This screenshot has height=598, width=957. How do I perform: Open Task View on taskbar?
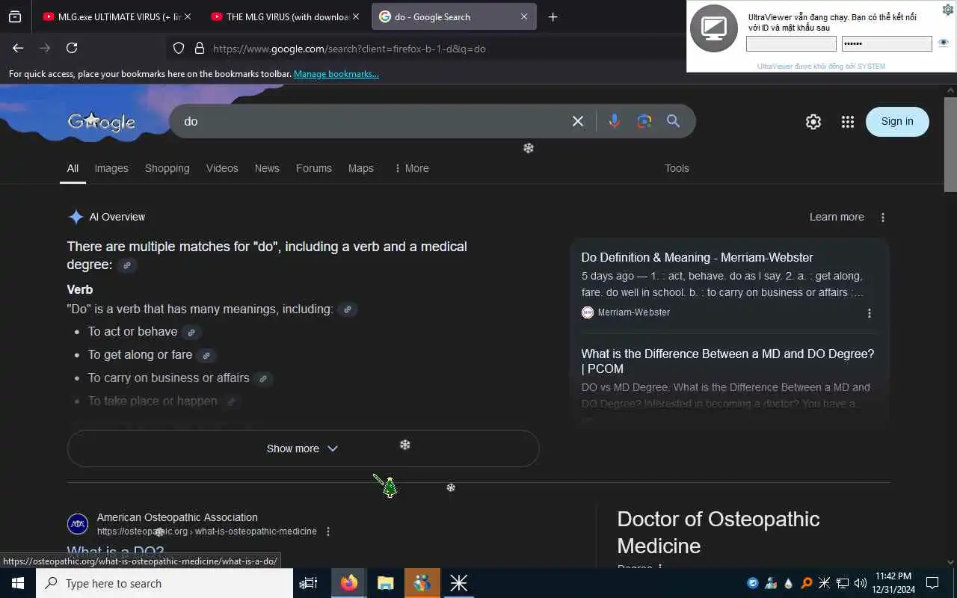point(308,583)
